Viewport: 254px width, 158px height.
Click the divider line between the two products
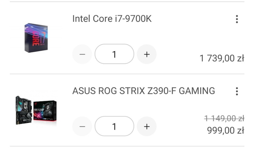click(x=127, y=74)
